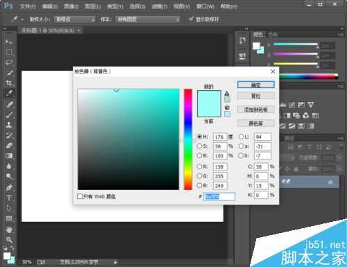Viewport: 347px width, 267px height.
Task: Click the 确定 button in color picker
Action: 256,85
